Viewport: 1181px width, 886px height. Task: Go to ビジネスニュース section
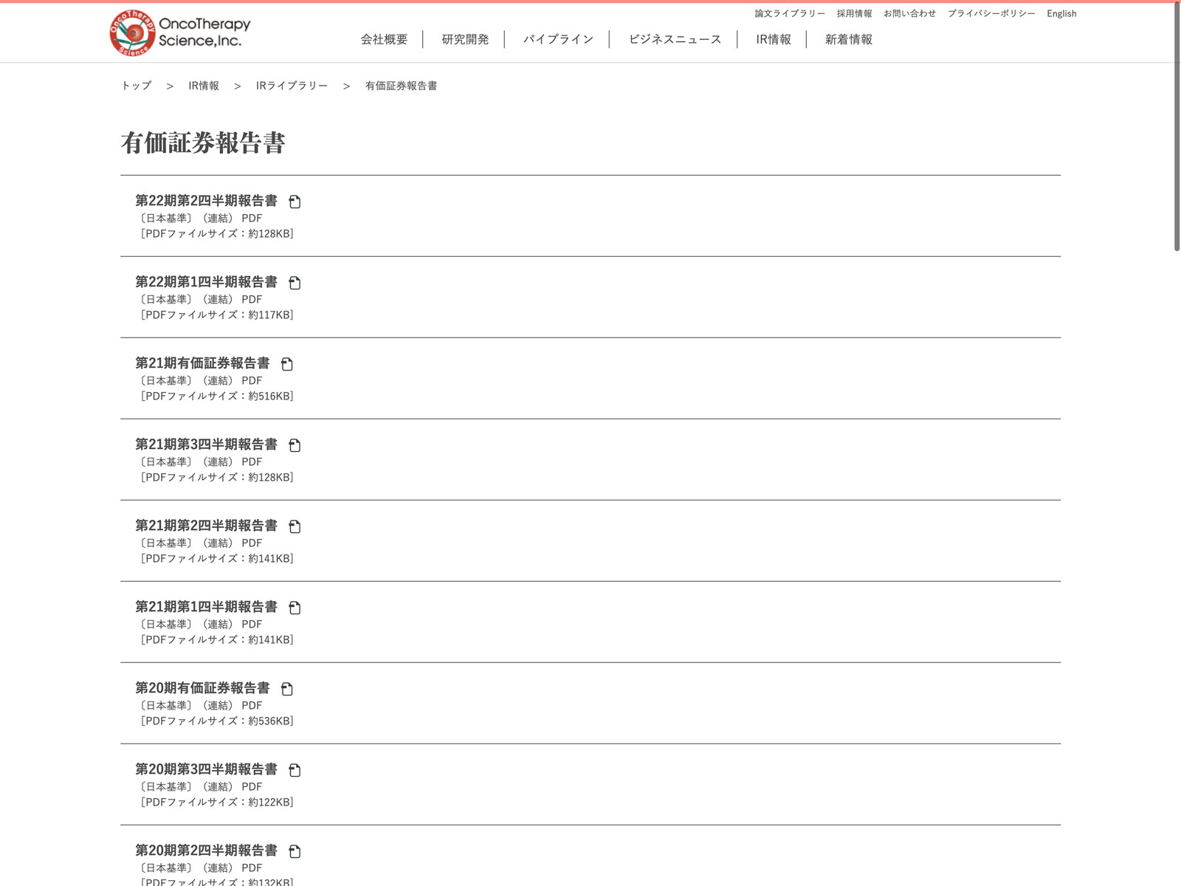pyautogui.click(x=675, y=40)
